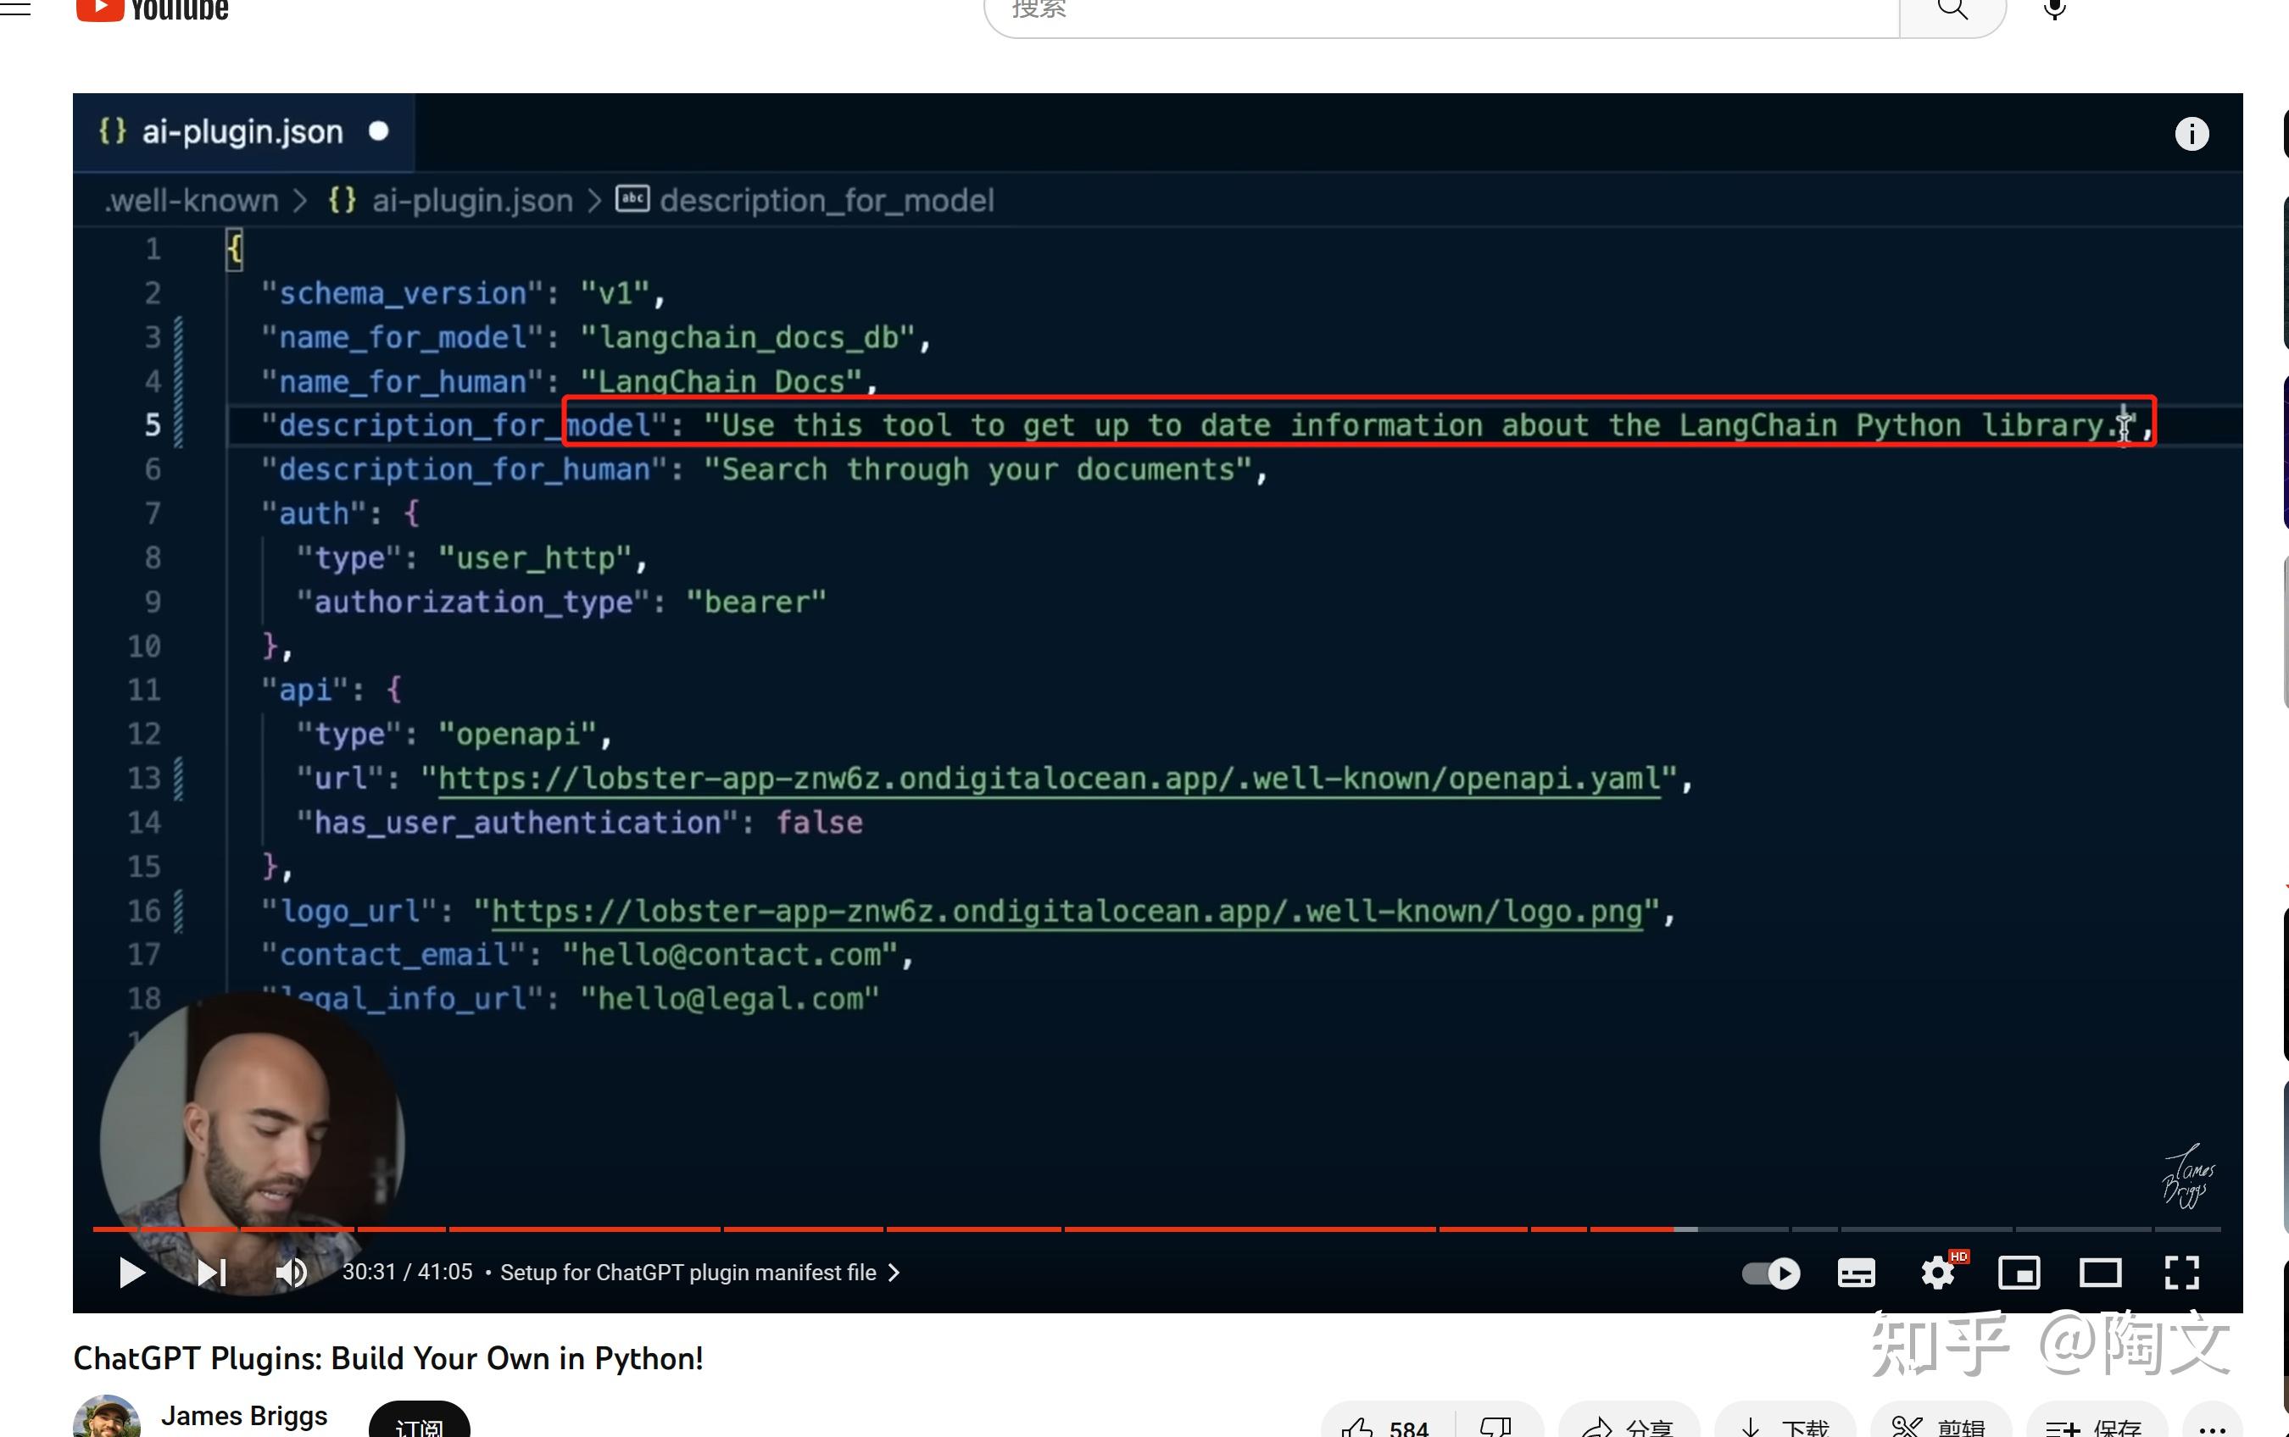
Task: Open the hamburger guide menu
Action: click(15, 8)
